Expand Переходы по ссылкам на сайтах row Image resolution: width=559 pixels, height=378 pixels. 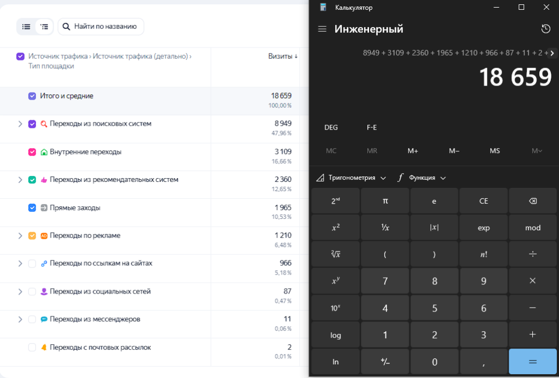(x=20, y=264)
